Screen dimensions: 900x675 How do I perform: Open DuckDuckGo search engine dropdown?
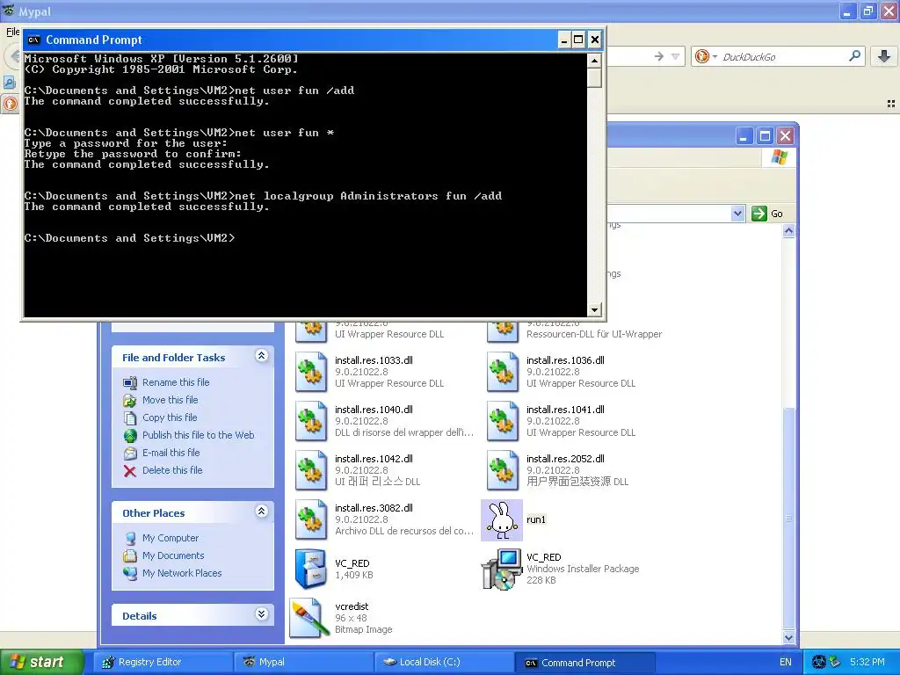tap(715, 56)
